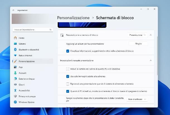Open Sistema settings icon
This screenshot has height=115, width=170.
[x=15, y=44]
